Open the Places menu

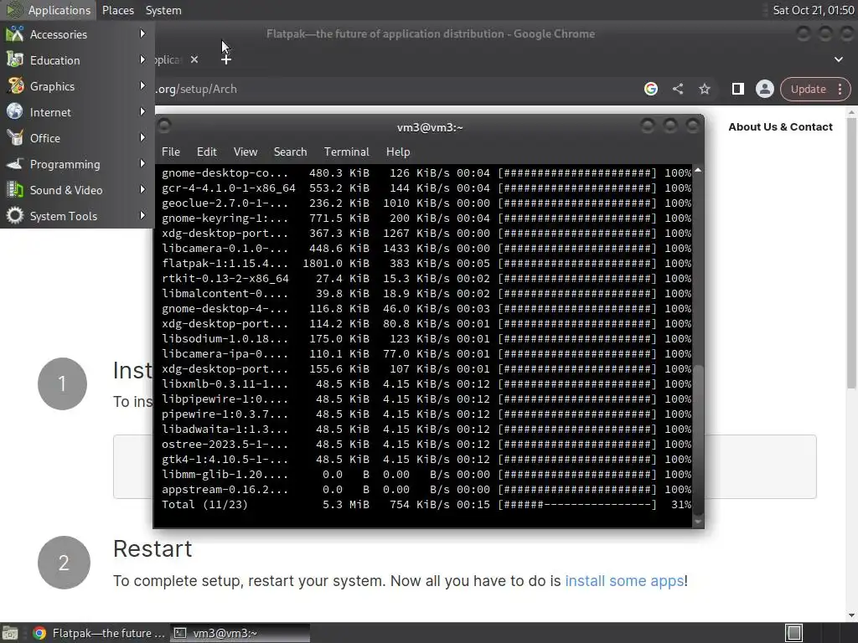(117, 10)
